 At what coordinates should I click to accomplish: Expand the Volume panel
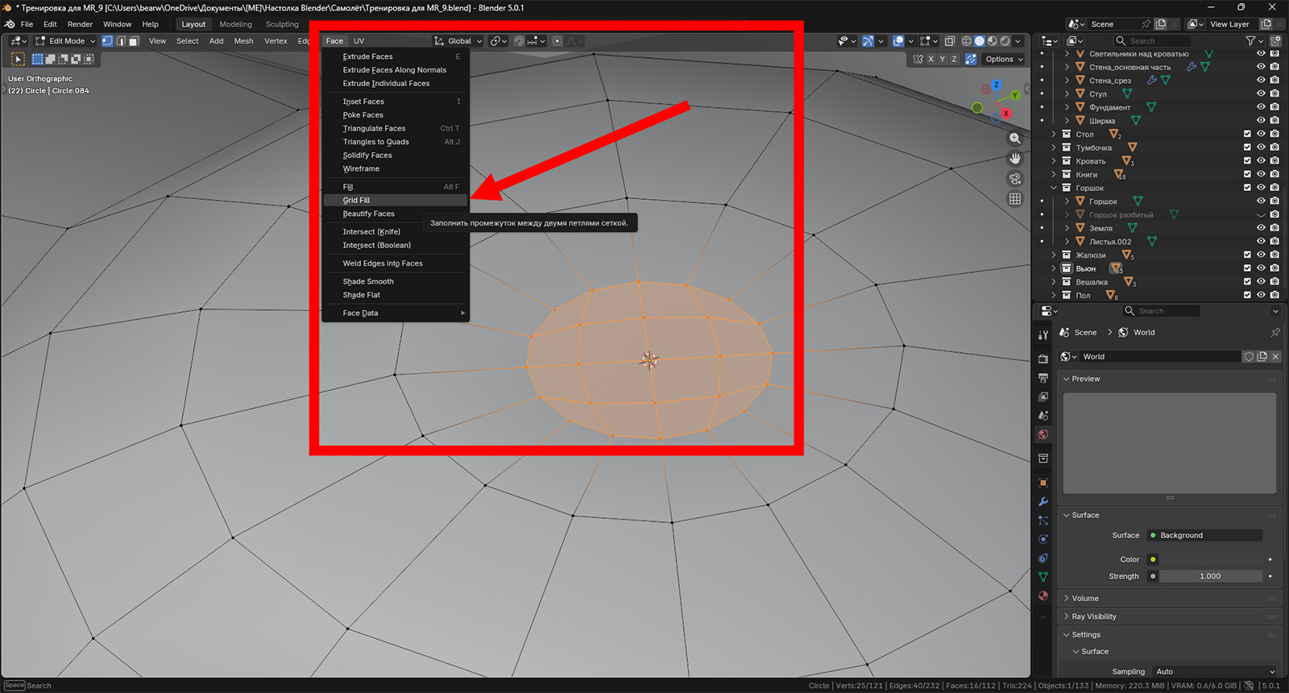(x=1084, y=599)
